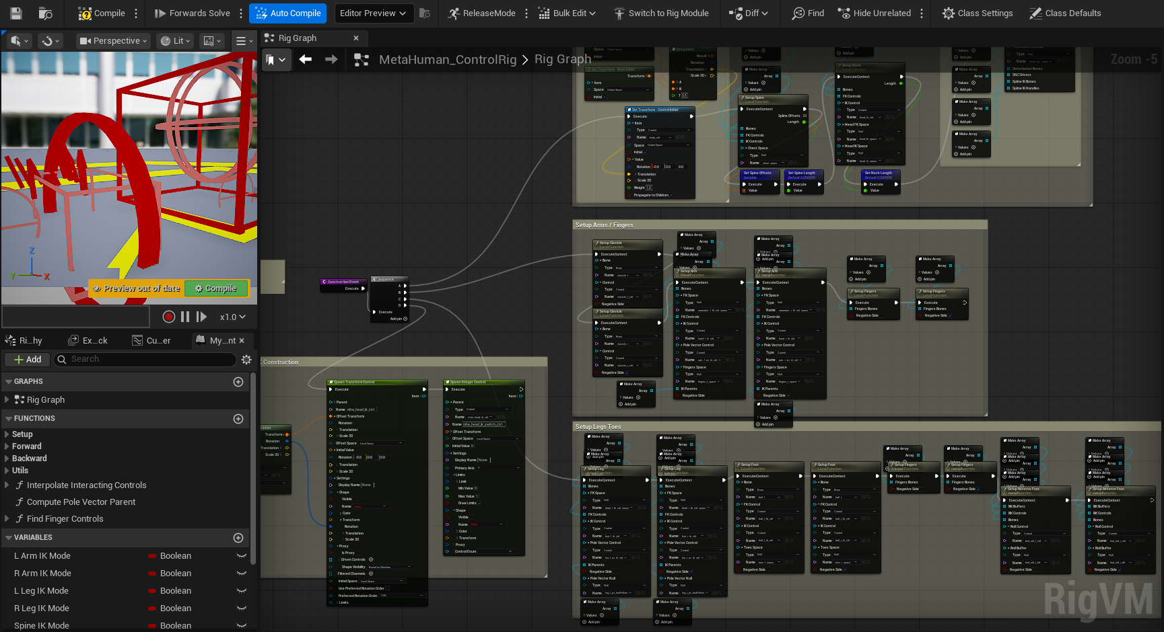Viewport: 1164px width, 632px height.
Task: Toggle ReleaseMode setting
Action: click(481, 13)
